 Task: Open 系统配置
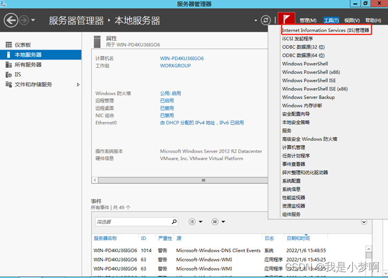[x=291, y=181]
